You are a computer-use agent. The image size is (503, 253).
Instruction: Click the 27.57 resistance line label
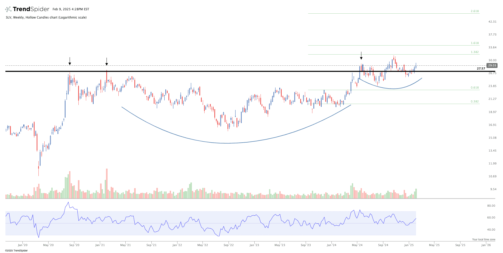click(481, 68)
